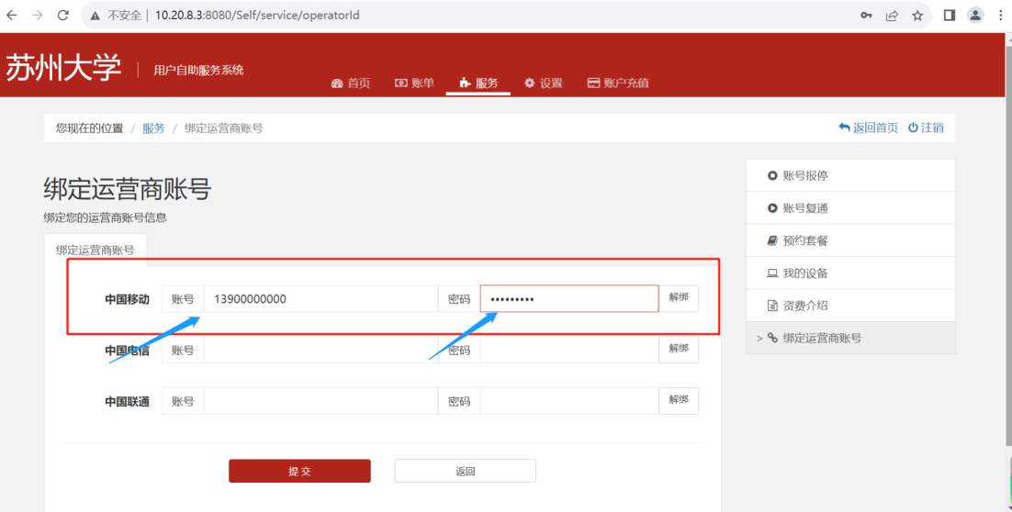Go to 账户充值 in top navigation
The image size is (1012, 512).
[x=618, y=83]
